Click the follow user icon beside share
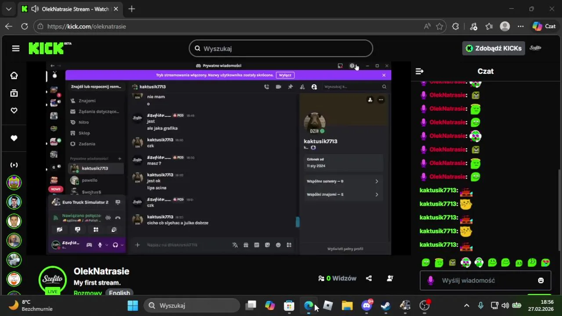Screen dimensions: 562x316 pyautogui.click(x=390, y=278)
